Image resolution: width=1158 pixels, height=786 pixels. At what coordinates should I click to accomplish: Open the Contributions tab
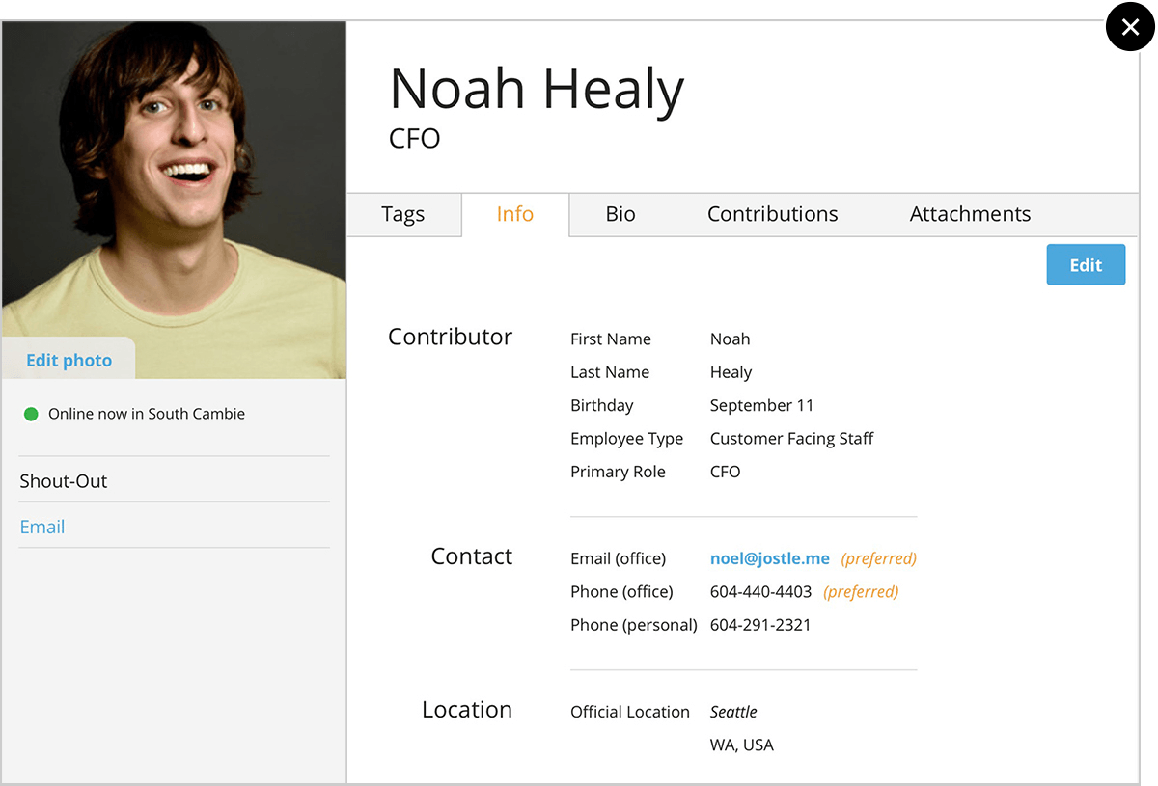point(772,214)
